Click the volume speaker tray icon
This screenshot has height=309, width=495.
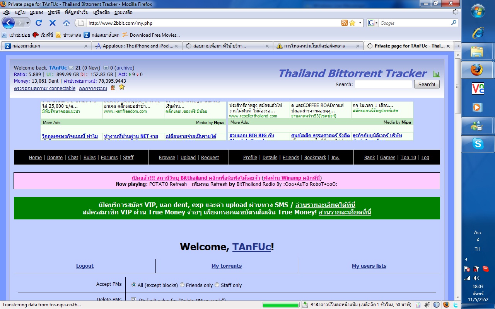pos(476,278)
